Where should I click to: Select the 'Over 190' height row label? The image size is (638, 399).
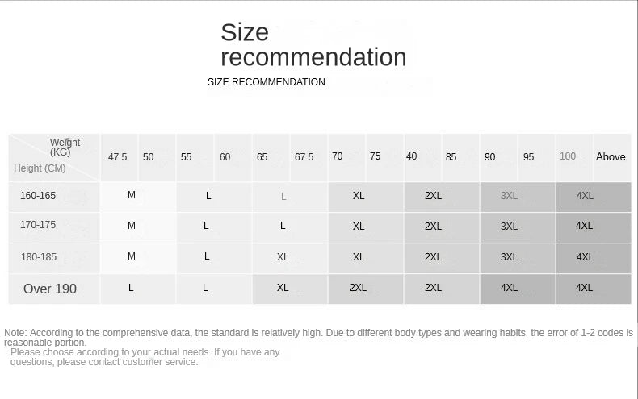tap(50, 289)
